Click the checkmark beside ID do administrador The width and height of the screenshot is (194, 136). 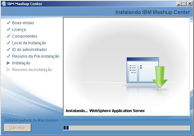8,49
